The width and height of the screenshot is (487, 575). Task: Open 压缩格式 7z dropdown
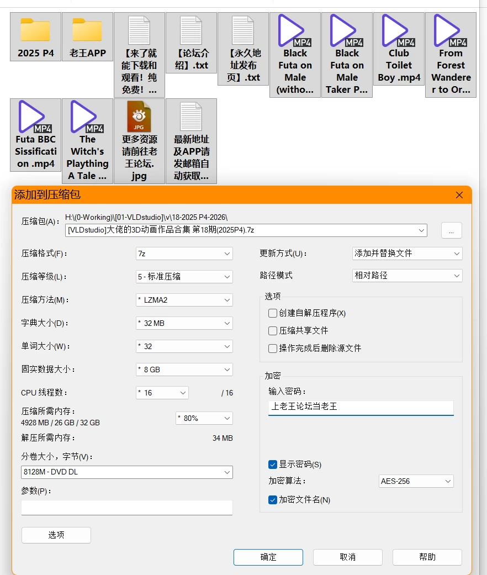click(x=184, y=254)
